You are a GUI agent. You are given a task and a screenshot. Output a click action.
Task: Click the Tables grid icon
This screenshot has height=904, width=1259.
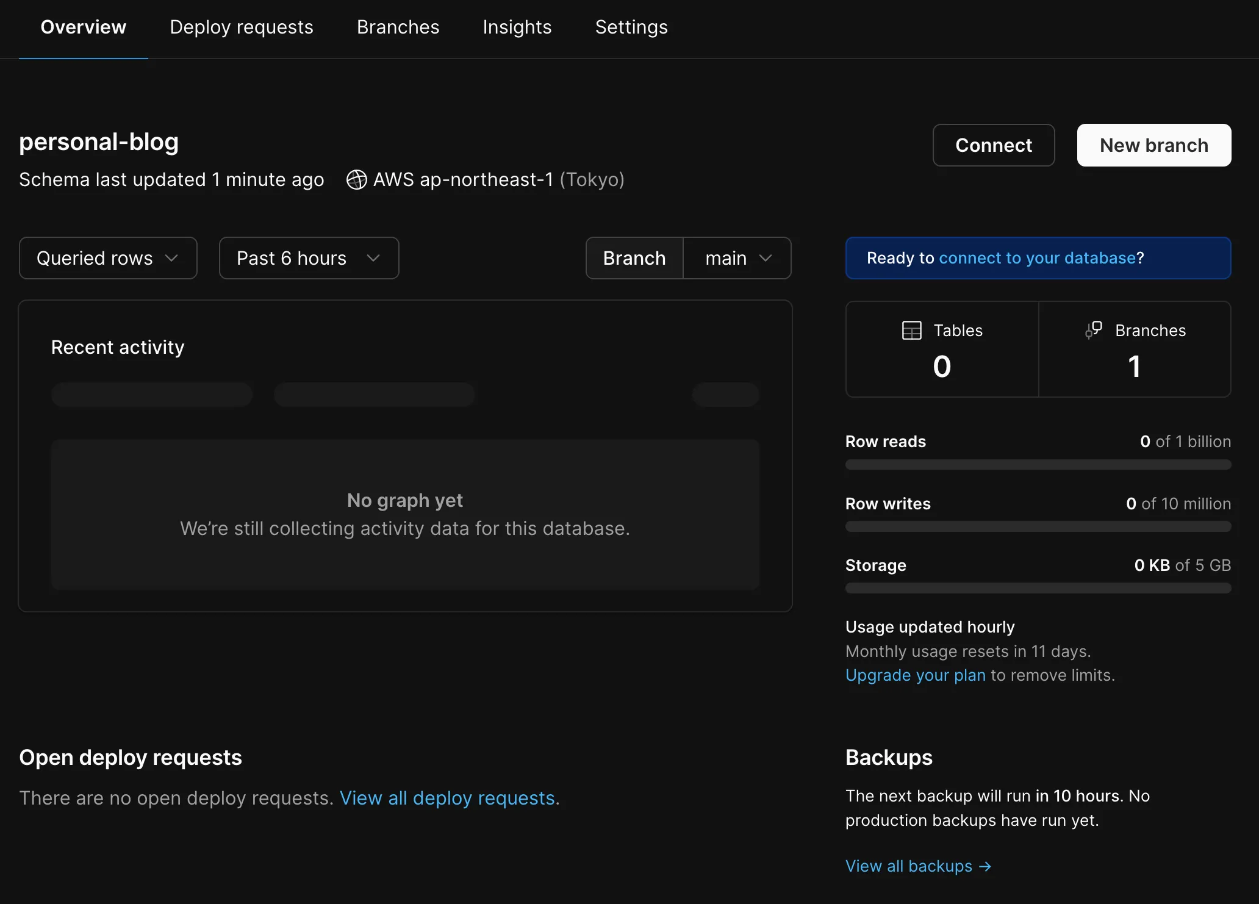912,330
